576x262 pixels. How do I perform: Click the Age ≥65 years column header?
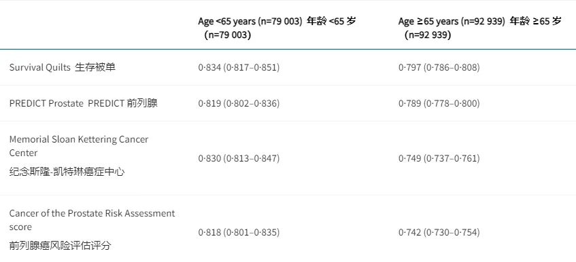(x=479, y=28)
